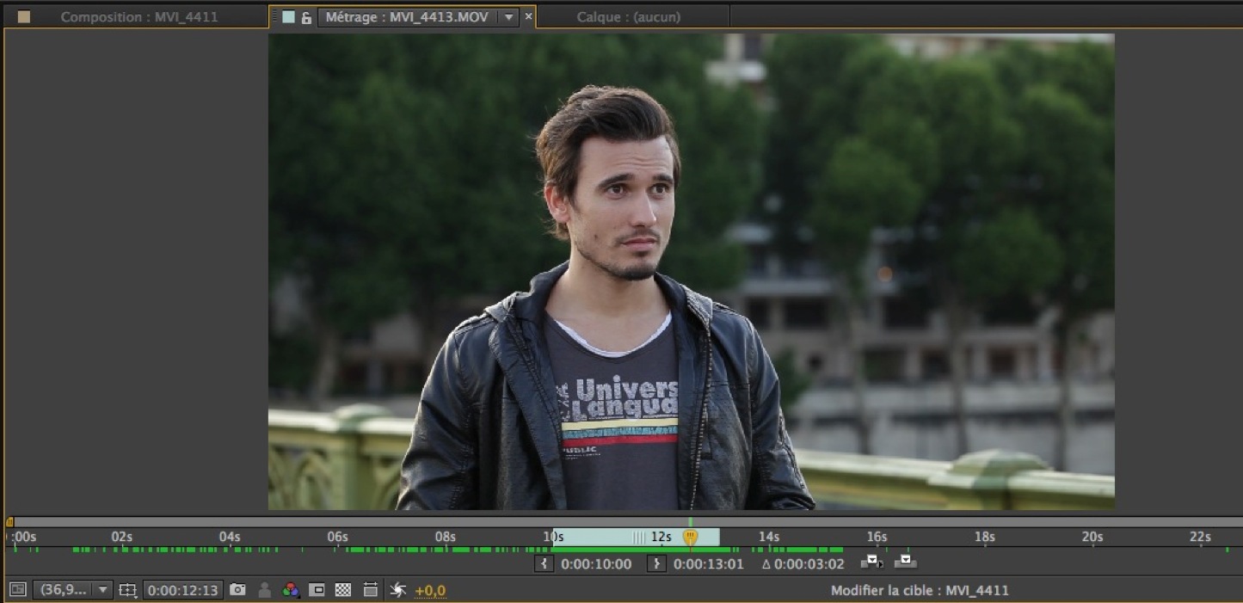
Task: Set the In point at current frame
Action: coord(544,563)
